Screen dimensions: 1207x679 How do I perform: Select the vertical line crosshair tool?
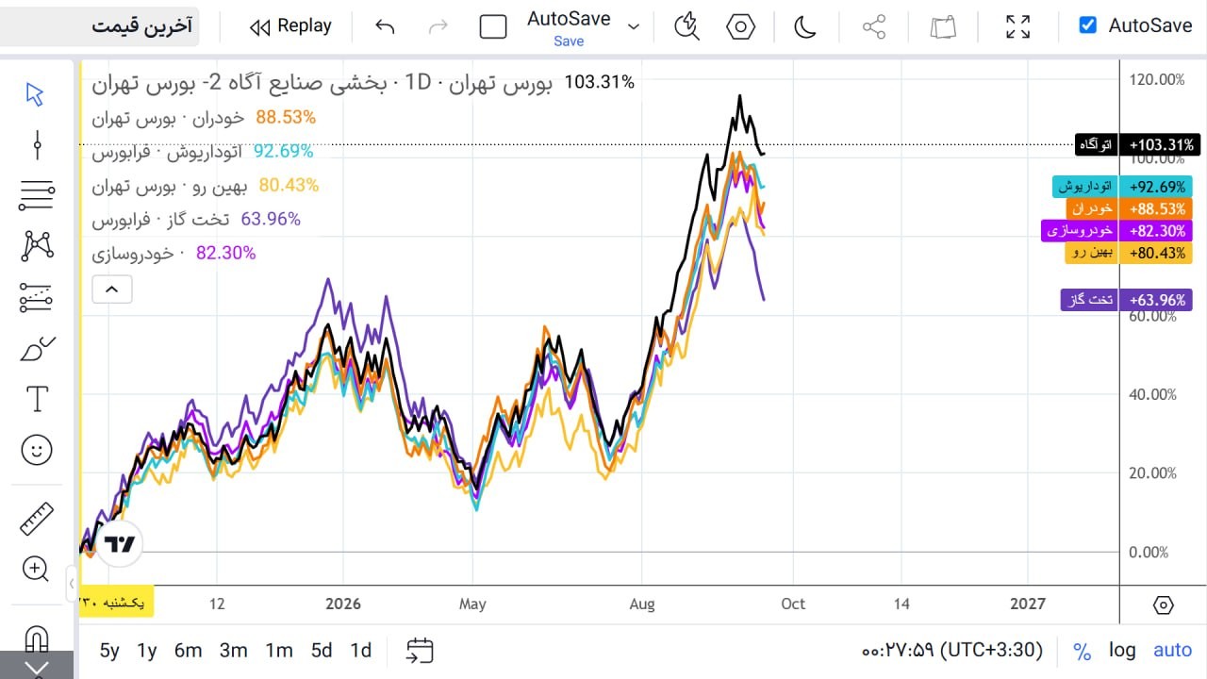pyautogui.click(x=36, y=144)
